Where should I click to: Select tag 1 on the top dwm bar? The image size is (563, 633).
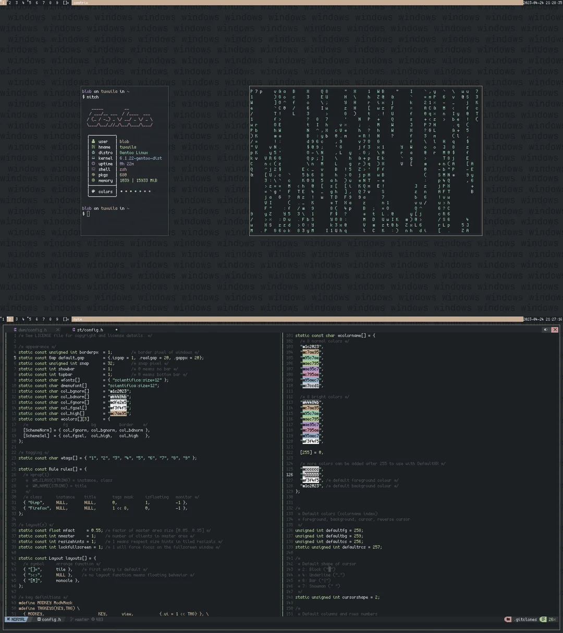point(3,2)
